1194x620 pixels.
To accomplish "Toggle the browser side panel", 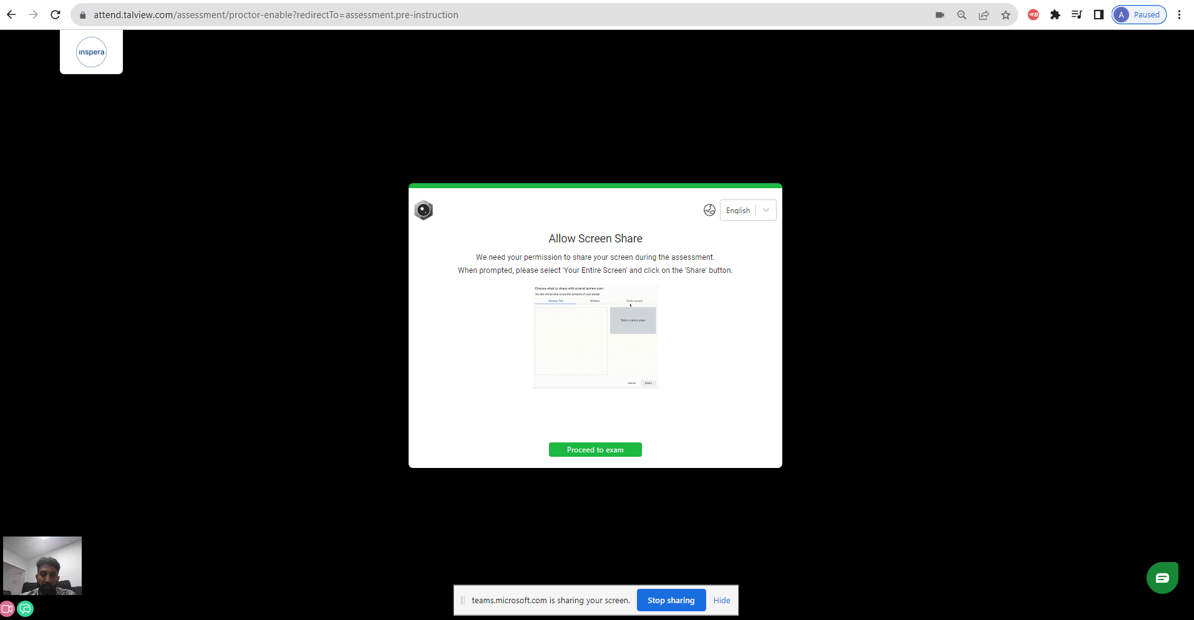I will pyautogui.click(x=1099, y=14).
